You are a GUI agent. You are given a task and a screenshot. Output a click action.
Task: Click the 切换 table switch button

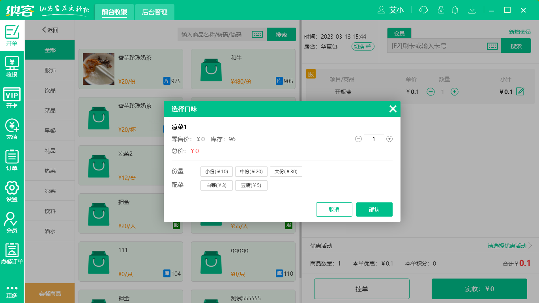click(363, 47)
